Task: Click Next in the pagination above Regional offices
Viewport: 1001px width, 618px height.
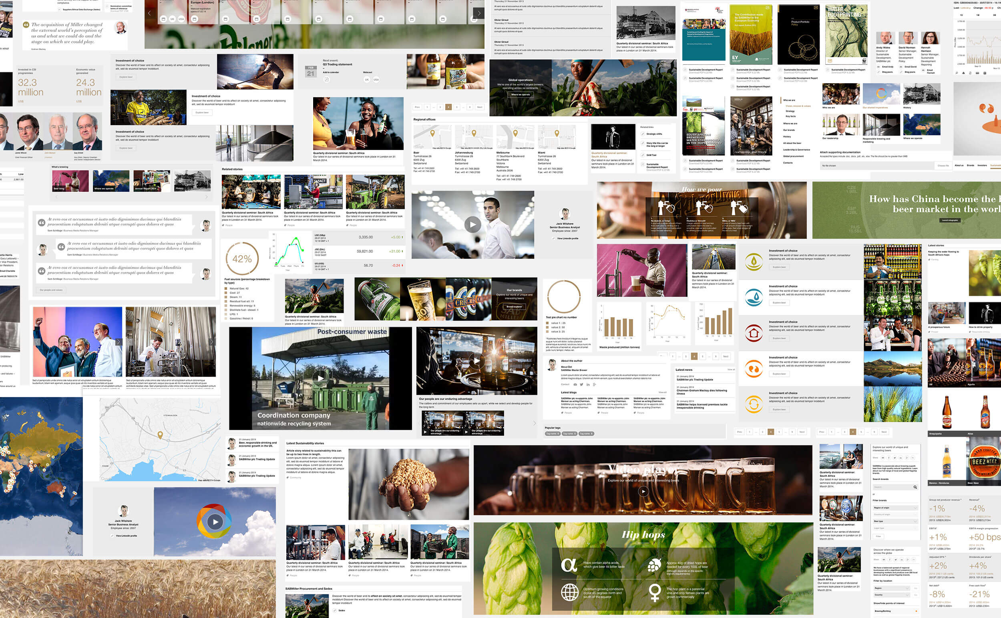Action: 479,107
